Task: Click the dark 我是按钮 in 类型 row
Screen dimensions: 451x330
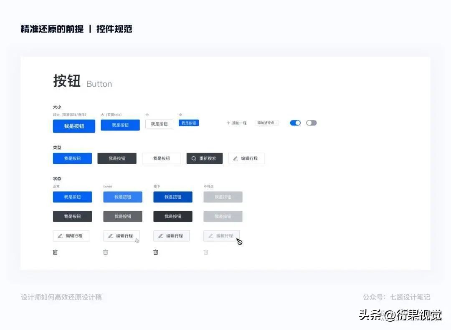Action: (x=117, y=158)
